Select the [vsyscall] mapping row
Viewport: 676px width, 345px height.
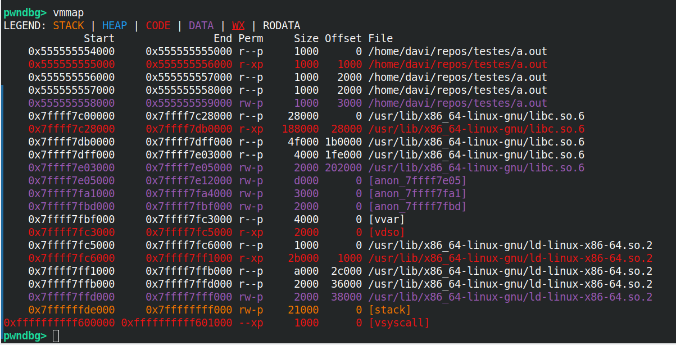click(x=397, y=323)
